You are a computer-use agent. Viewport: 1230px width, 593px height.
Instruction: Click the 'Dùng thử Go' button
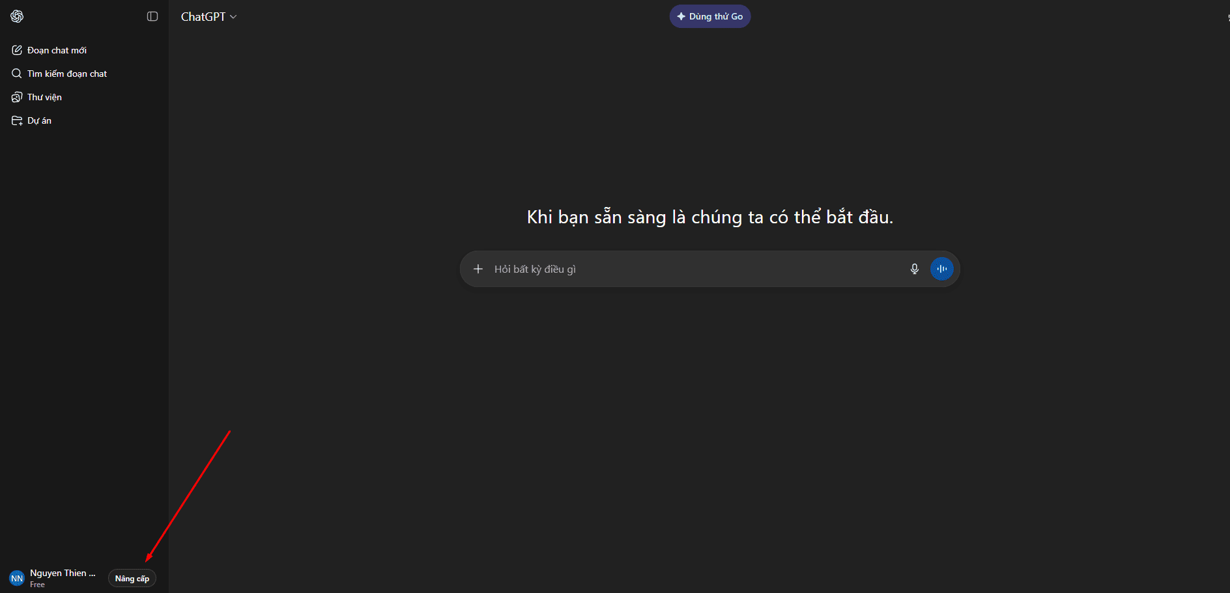pyautogui.click(x=710, y=16)
